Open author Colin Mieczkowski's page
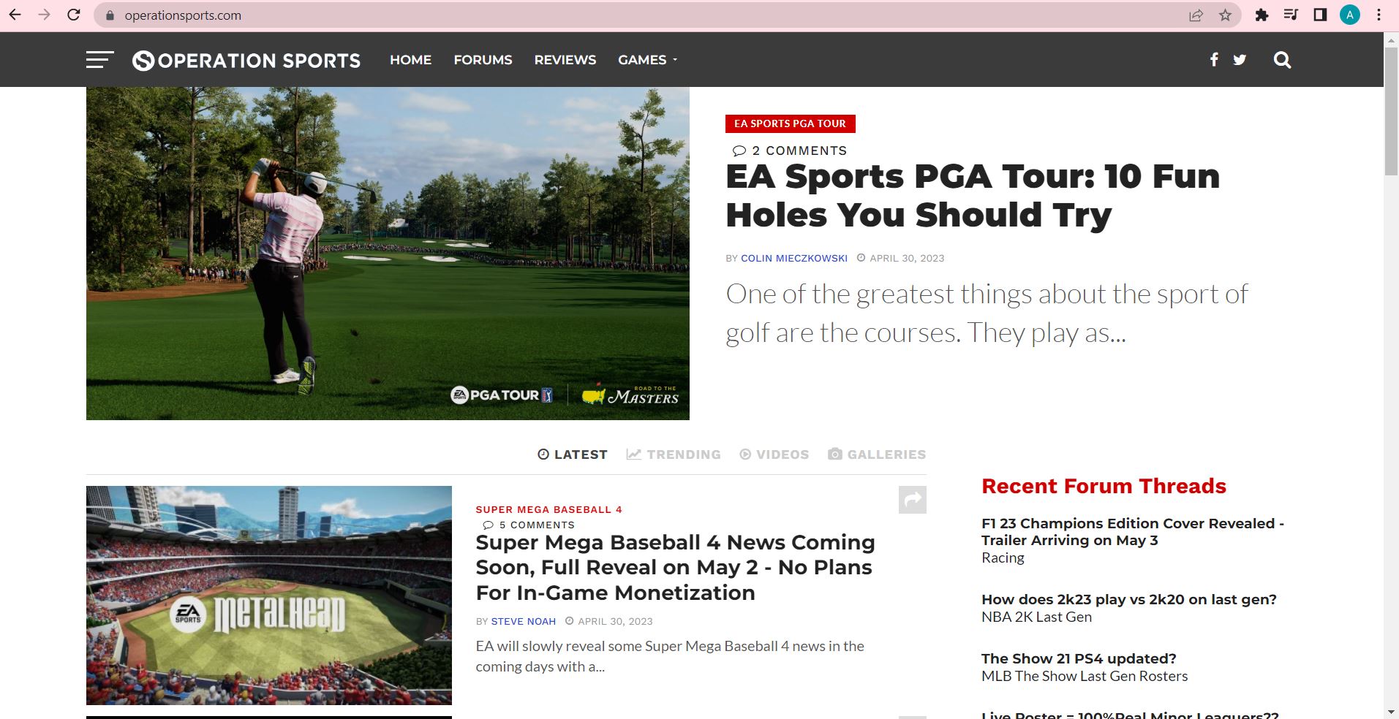Image resolution: width=1399 pixels, height=719 pixels. pyautogui.click(x=794, y=258)
